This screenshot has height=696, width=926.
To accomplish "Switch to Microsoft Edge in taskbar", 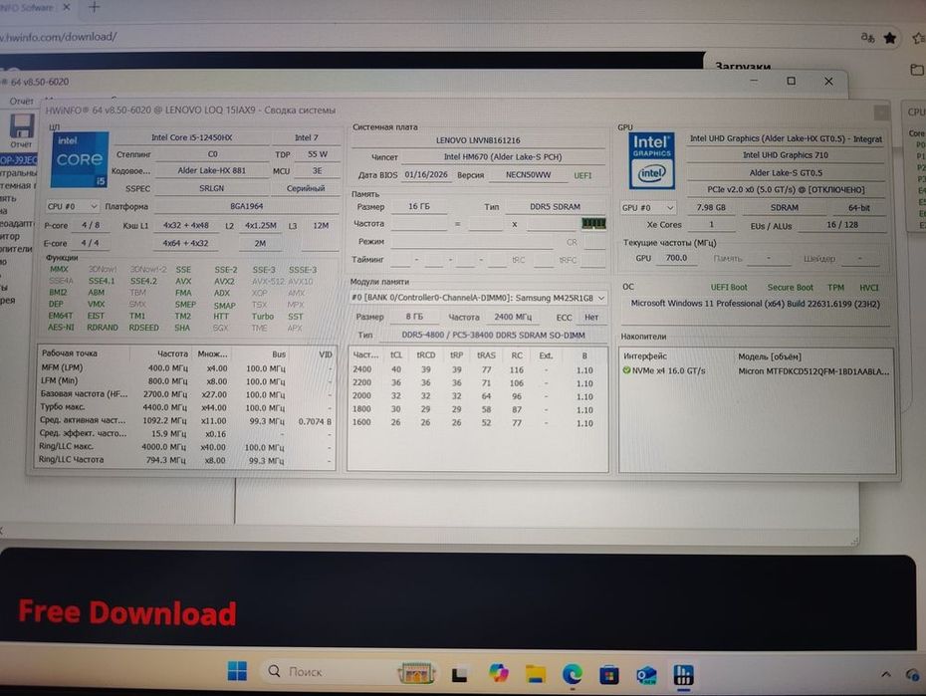I will pos(573,673).
